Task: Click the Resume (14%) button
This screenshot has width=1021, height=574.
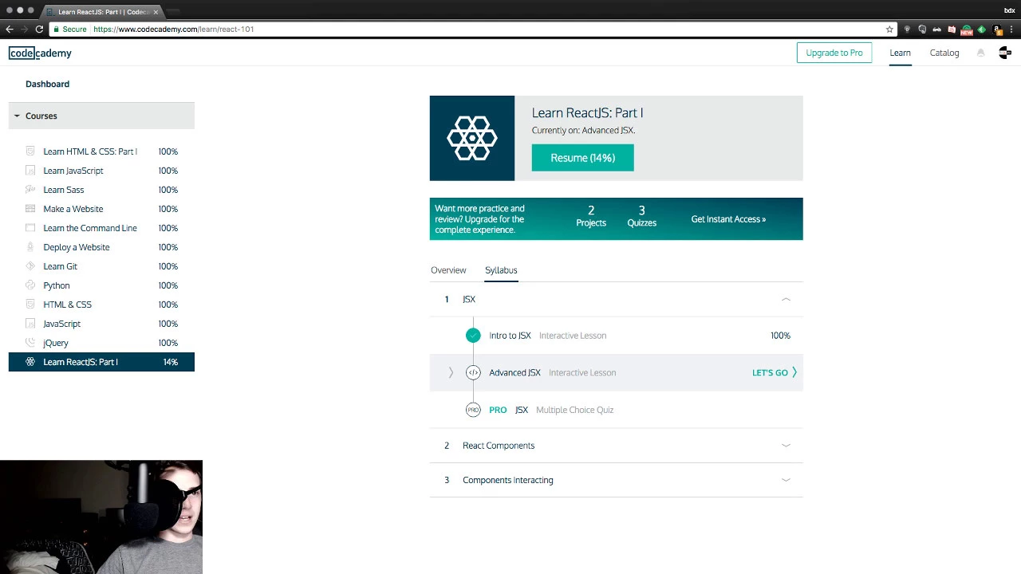Action: point(582,158)
